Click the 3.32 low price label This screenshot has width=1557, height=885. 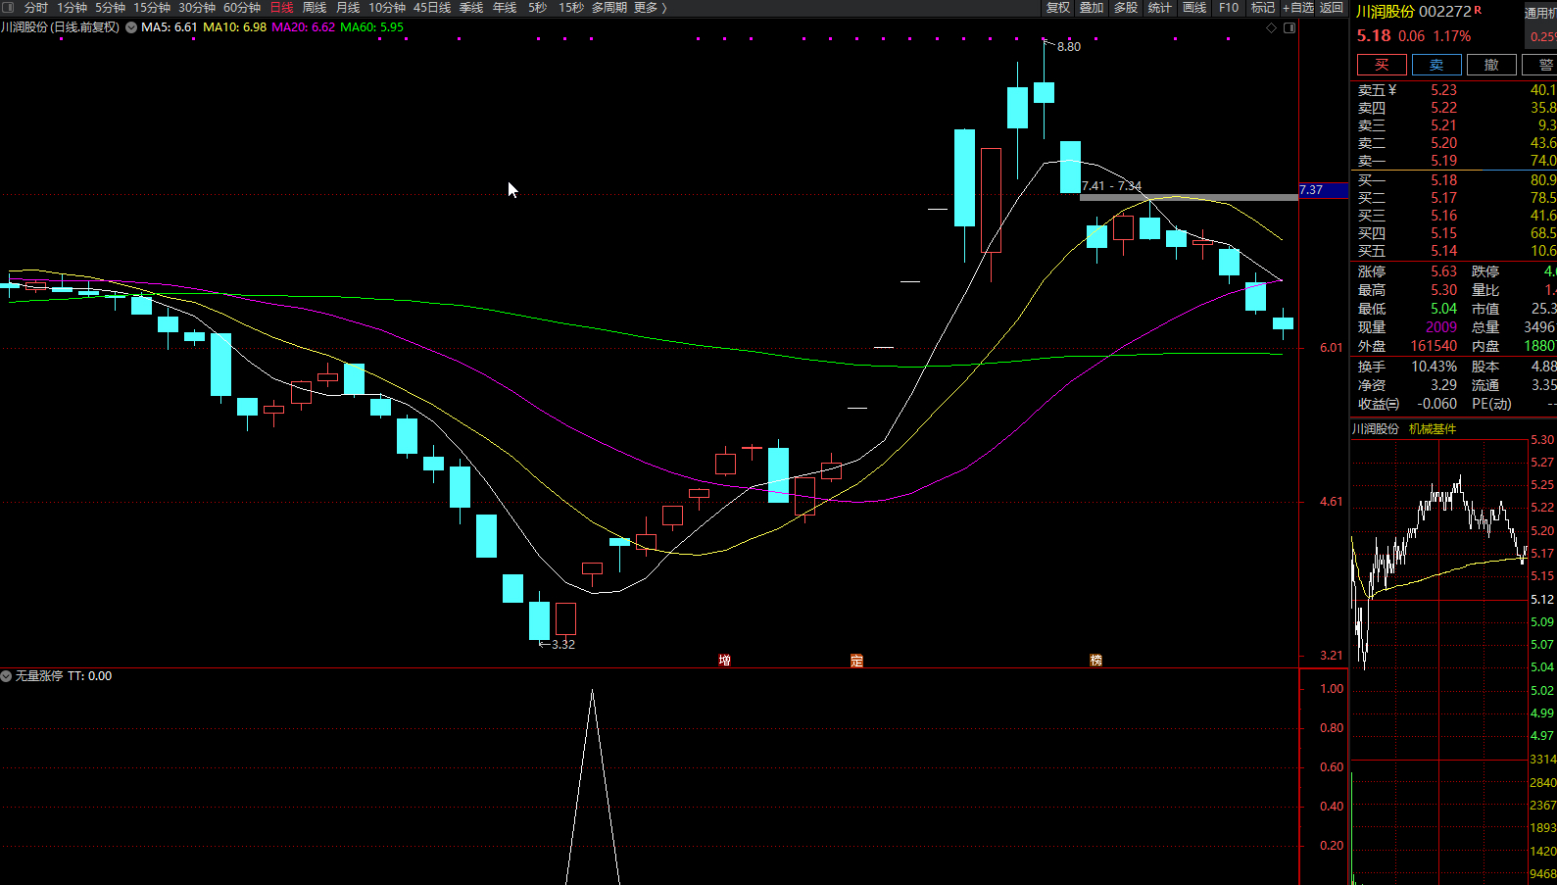coord(563,645)
